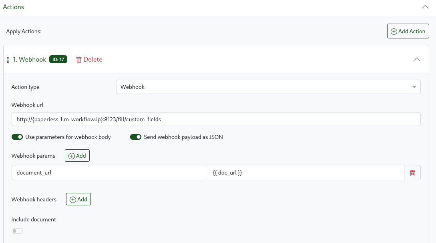Click the 1. Webhook action title

pyautogui.click(x=30, y=59)
